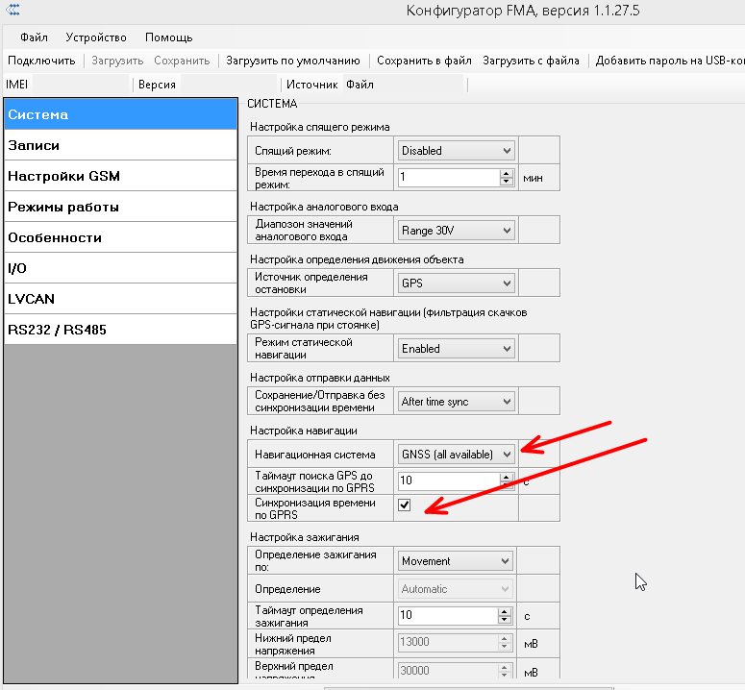Screen dimensions: 745x690
Task: Open the Помощь menu
Action: point(169,37)
